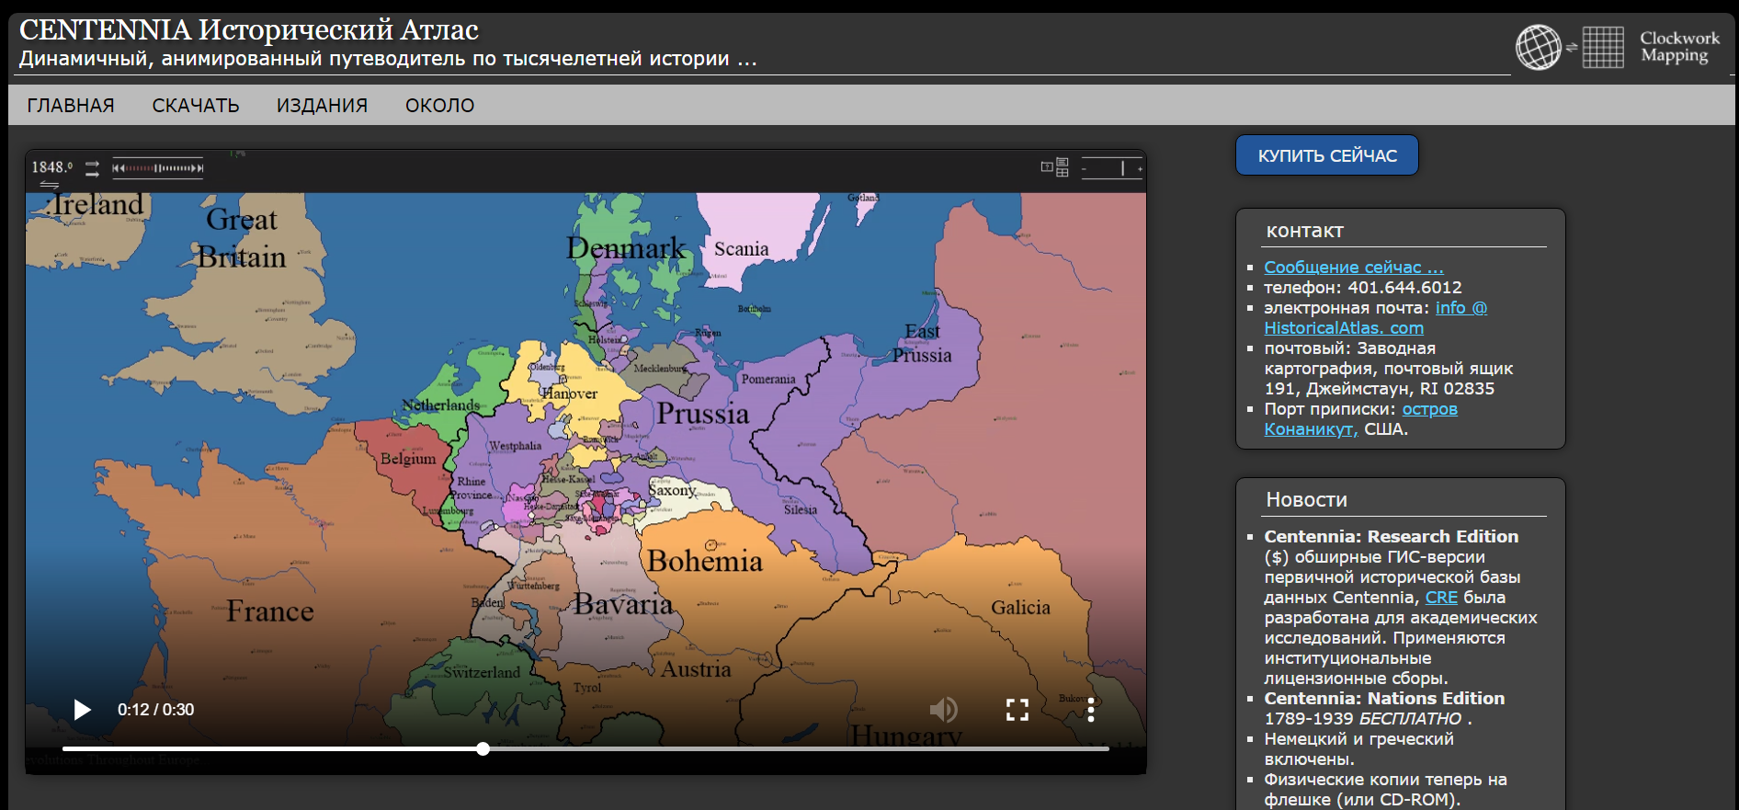Image resolution: width=1739 pixels, height=810 pixels.
Task: Click the CENTENNIA Исторический Атлас title
Action: (249, 30)
